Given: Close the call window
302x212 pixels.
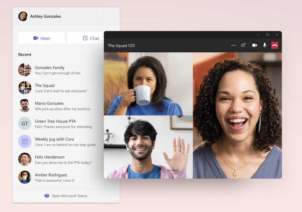Looking at the screenshot, I should coord(277,35).
